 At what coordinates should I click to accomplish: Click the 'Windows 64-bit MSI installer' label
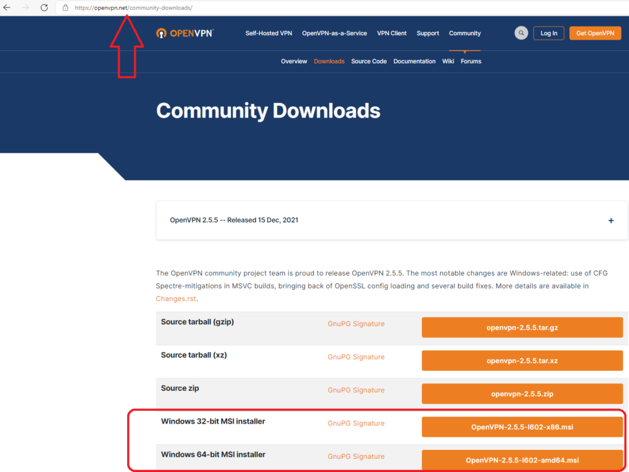point(213,455)
